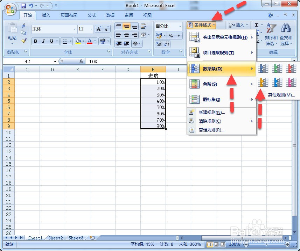The image size is (300, 251).
Task: Align text to the left
Action: pyautogui.click(x=119, y=35)
